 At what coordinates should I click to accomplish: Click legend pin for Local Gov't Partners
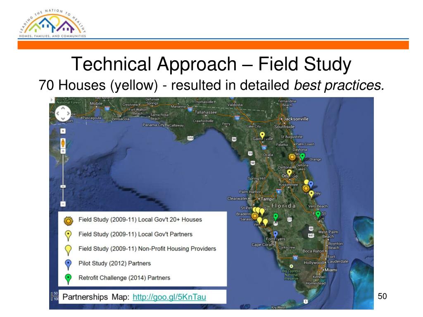point(68,236)
